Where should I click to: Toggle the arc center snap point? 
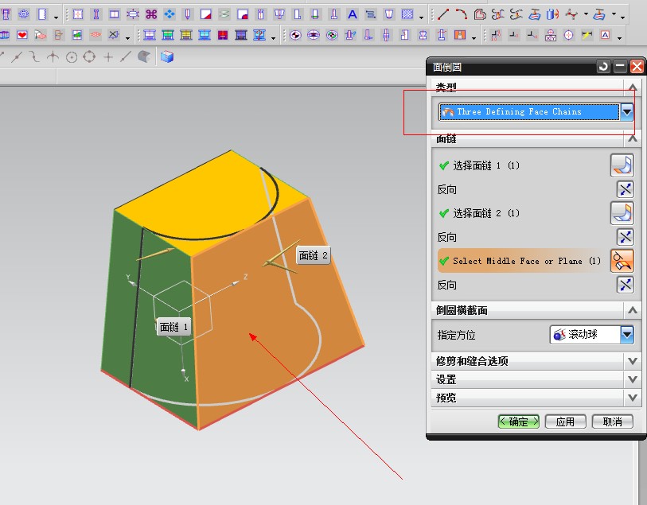point(72,57)
